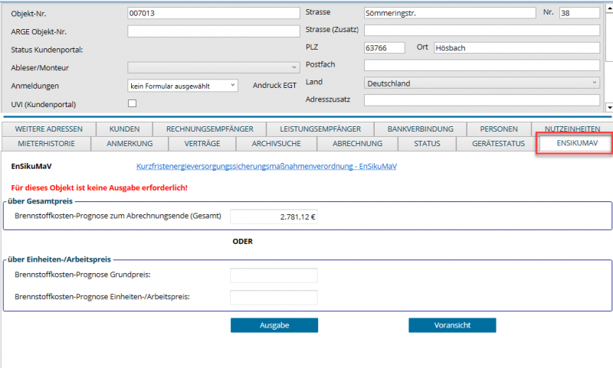Open the Anmeldungen form dropdown
This screenshot has width=613, height=368.
click(182, 86)
